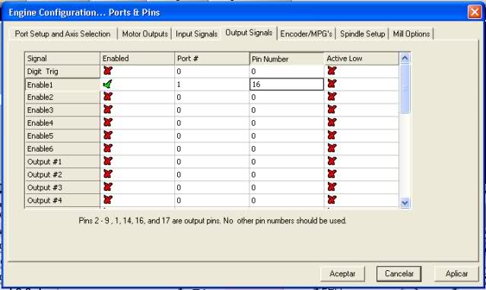Image resolution: width=486 pixels, height=290 pixels.
Task: Toggle Active Low for Enable4
Action: [332, 123]
